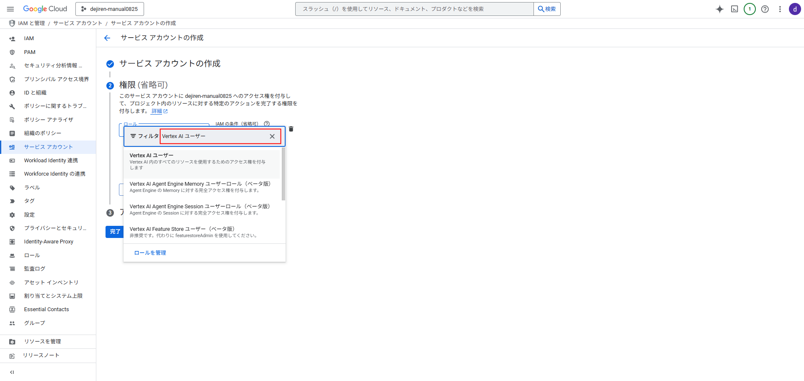Click the role list scrollbar
This screenshot has height=381, width=804.
point(283,174)
